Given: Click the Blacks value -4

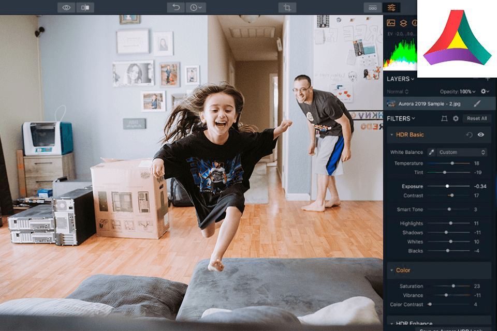Looking at the screenshot, I should (476, 251).
